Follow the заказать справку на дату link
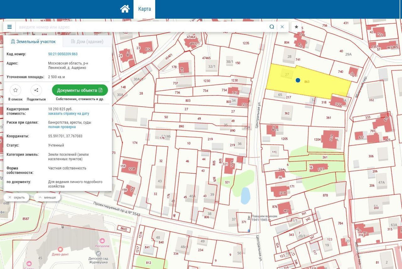This screenshot has width=402, height=269. pos(68,113)
